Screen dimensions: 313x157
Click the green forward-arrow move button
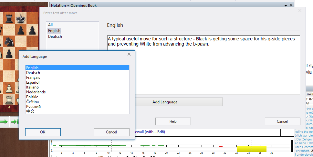(4, 122)
